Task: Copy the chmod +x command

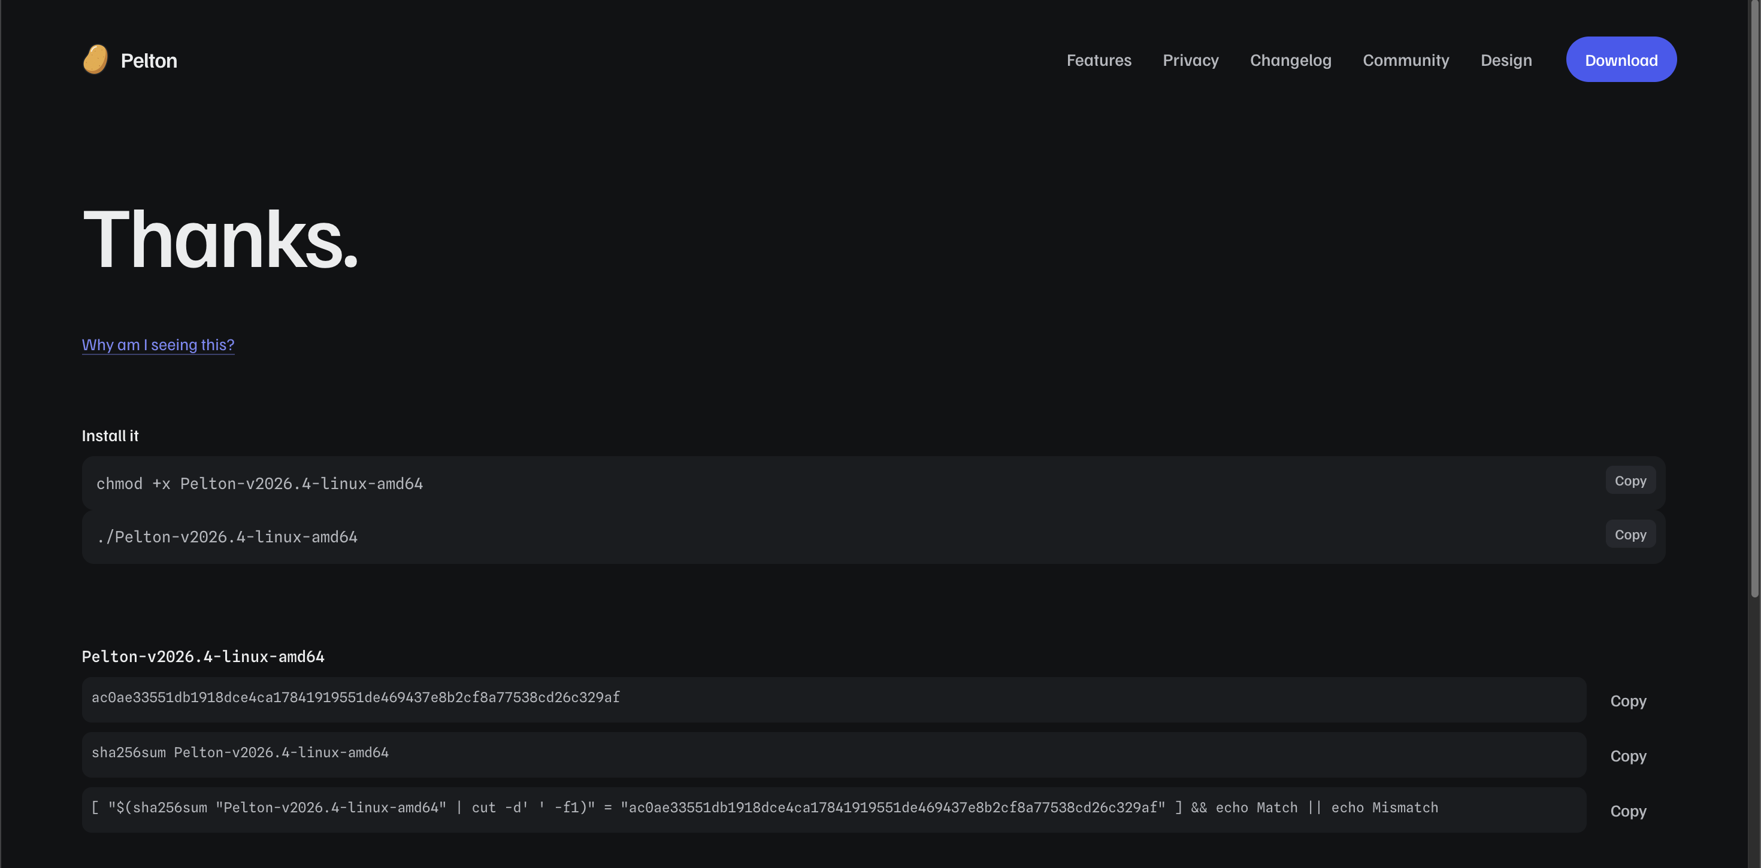Action: point(1630,481)
